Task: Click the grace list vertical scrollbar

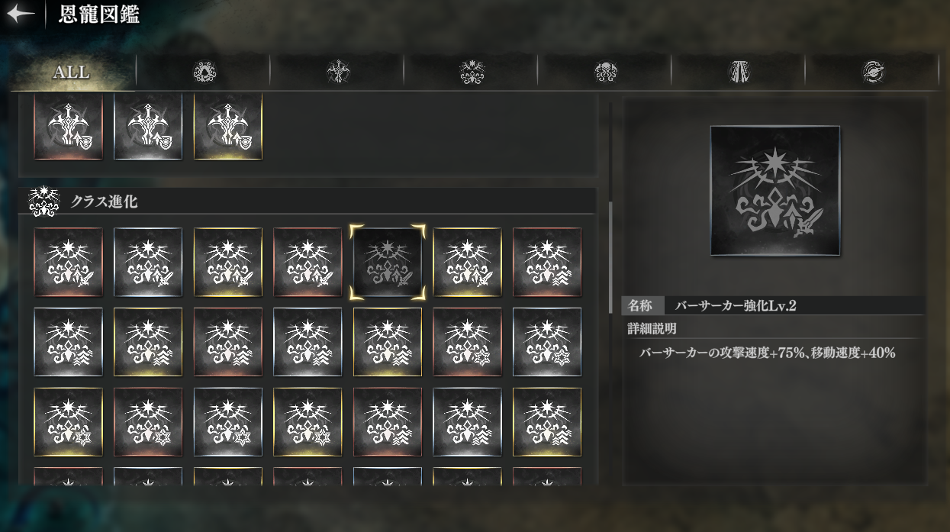Action: click(x=610, y=258)
